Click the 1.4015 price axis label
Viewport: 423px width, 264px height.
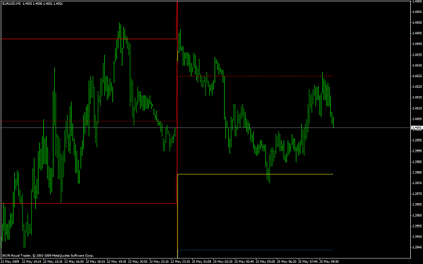click(x=417, y=97)
